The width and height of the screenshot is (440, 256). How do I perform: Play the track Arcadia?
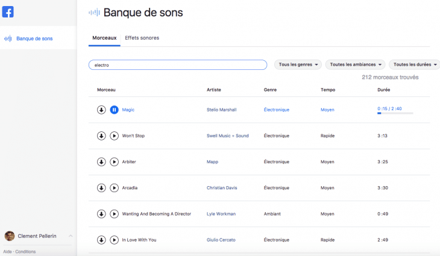(x=114, y=188)
